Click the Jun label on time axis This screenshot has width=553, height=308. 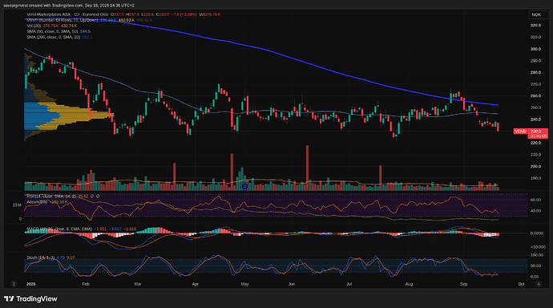pyautogui.click(x=292, y=284)
